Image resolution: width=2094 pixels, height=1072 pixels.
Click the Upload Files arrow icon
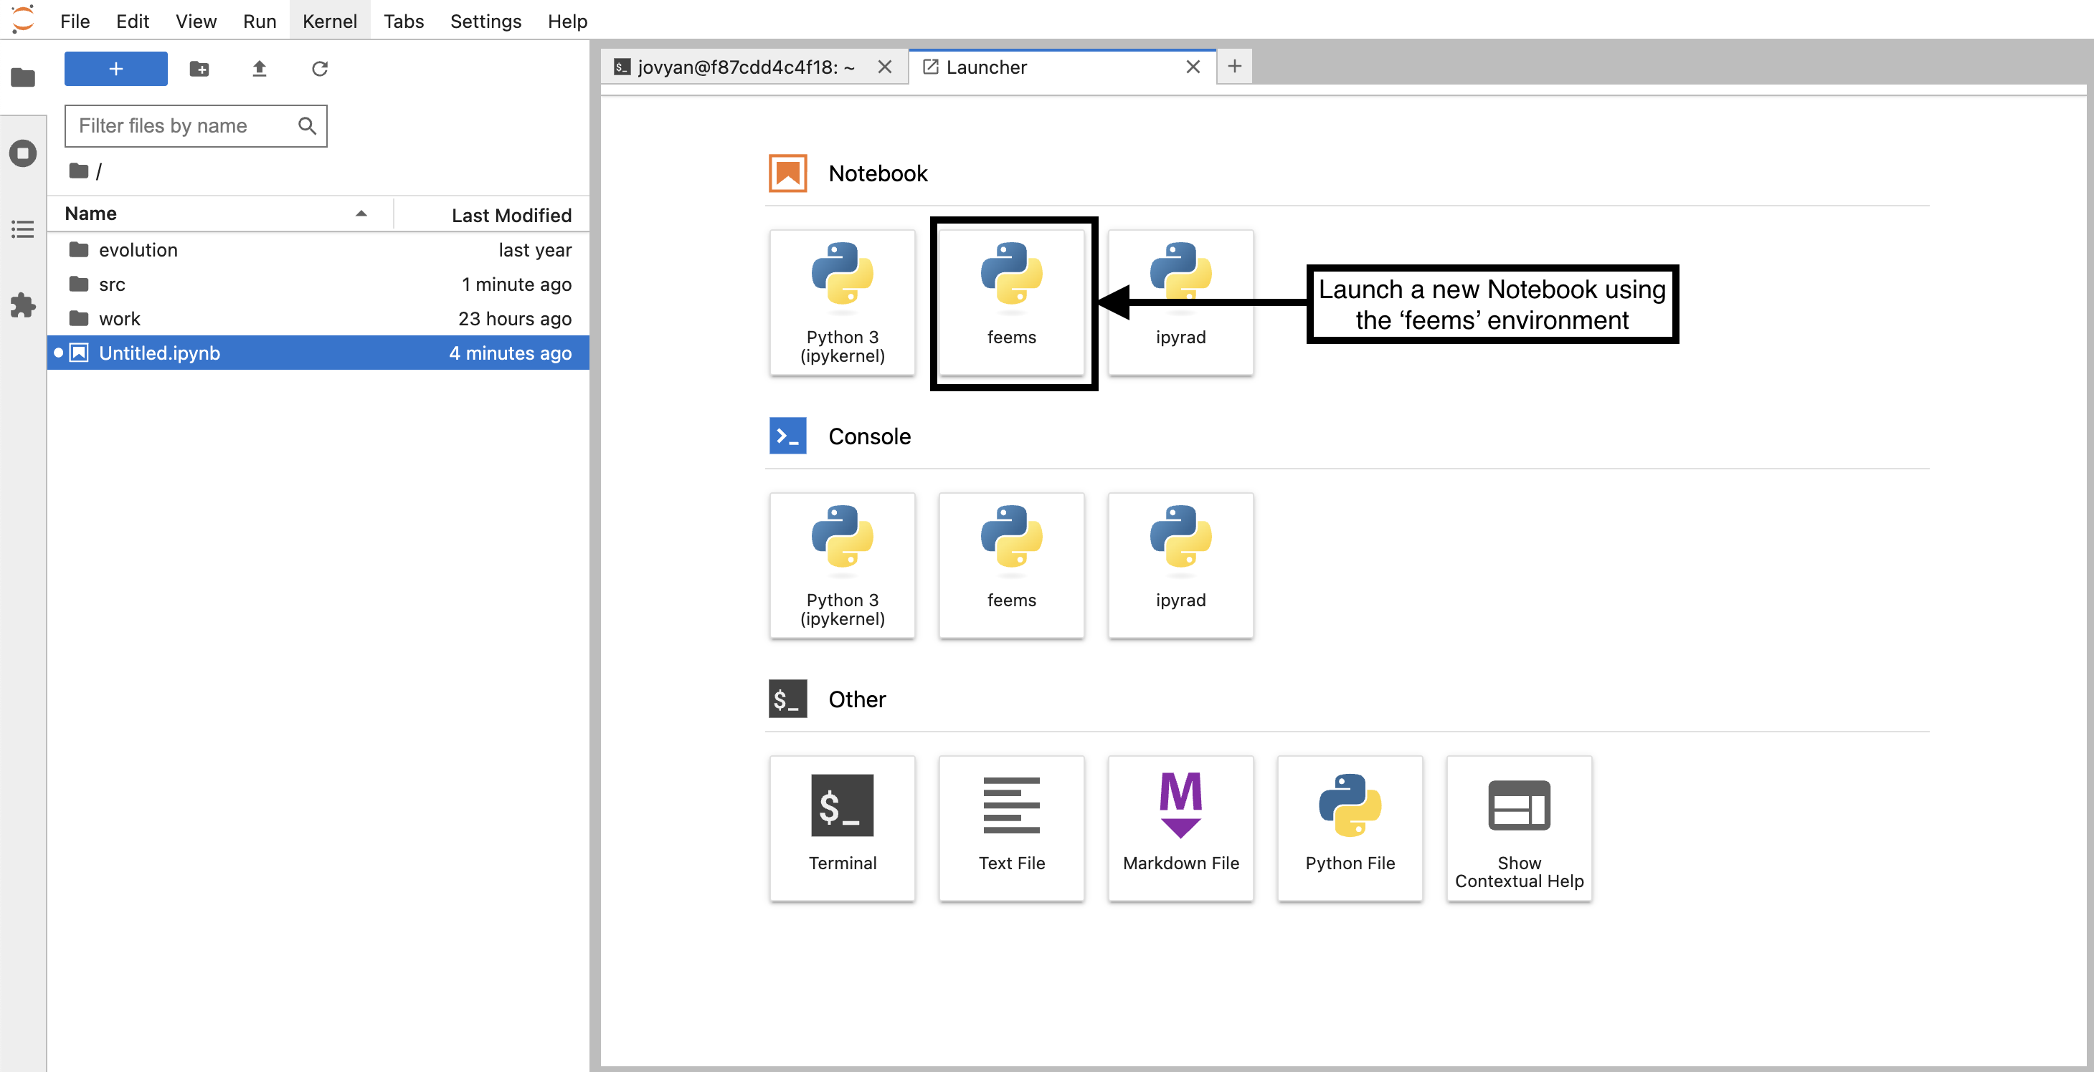coord(260,68)
